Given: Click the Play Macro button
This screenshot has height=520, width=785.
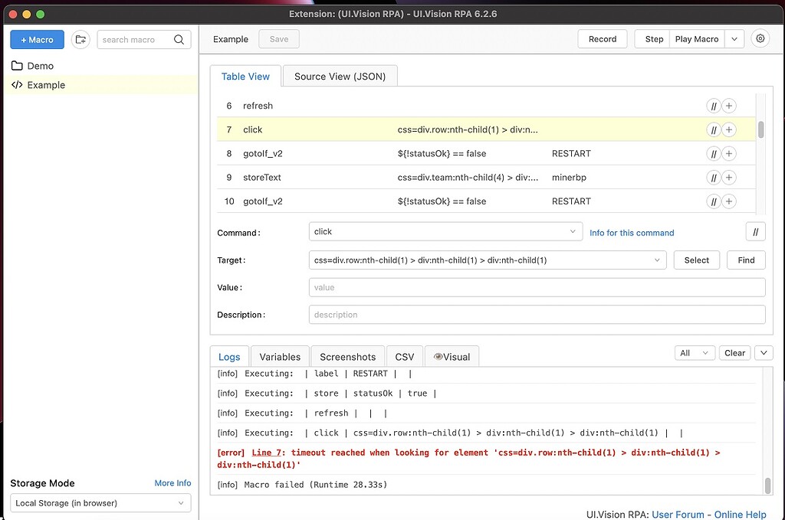Looking at the screenshot, I should pos(696,38).
